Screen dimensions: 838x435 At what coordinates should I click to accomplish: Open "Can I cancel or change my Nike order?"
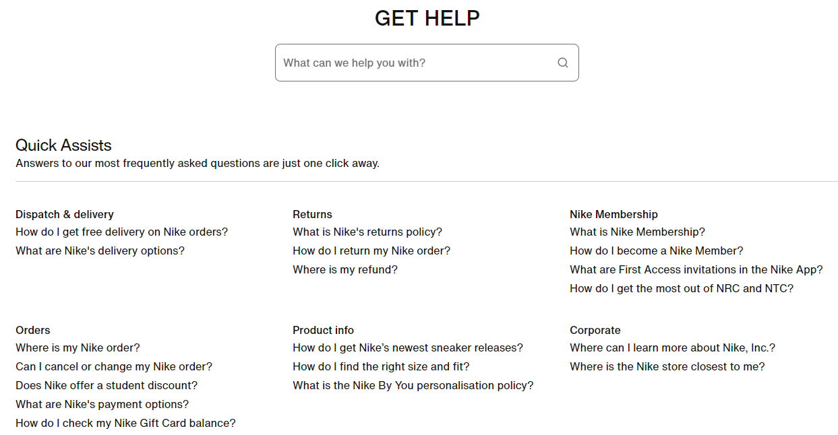pyautogui.click(x=114, y=366)
